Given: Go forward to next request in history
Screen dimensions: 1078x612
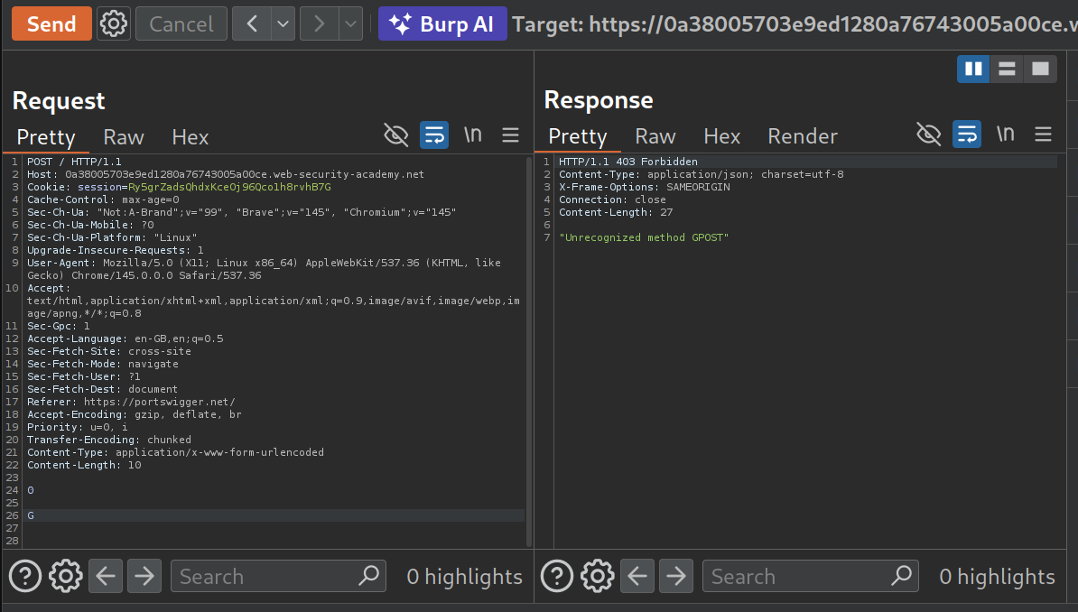Looking at the screenshot, I should 319,23.
